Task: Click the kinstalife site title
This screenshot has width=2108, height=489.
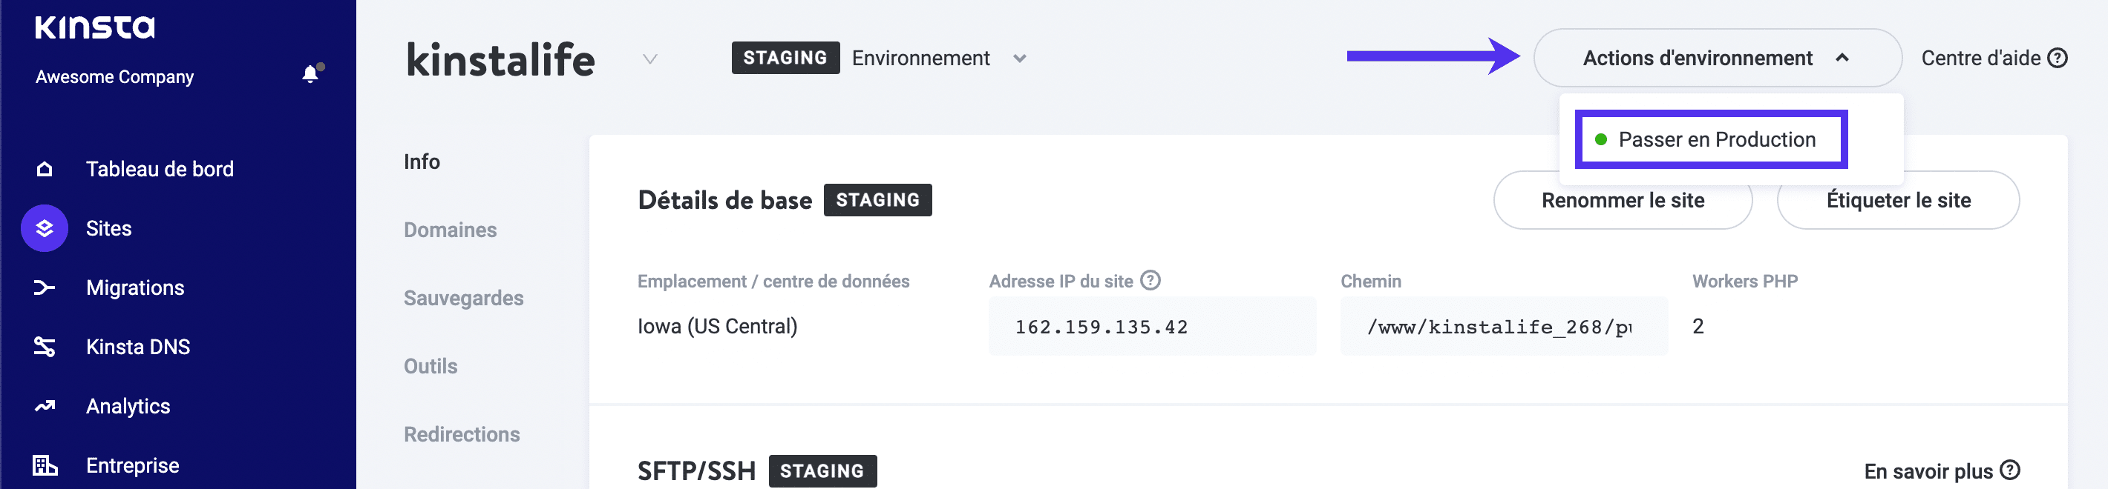Action: (x=500, y=59)
